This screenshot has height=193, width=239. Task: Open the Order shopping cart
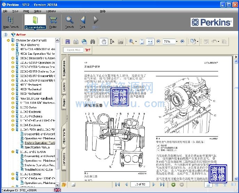53,22
